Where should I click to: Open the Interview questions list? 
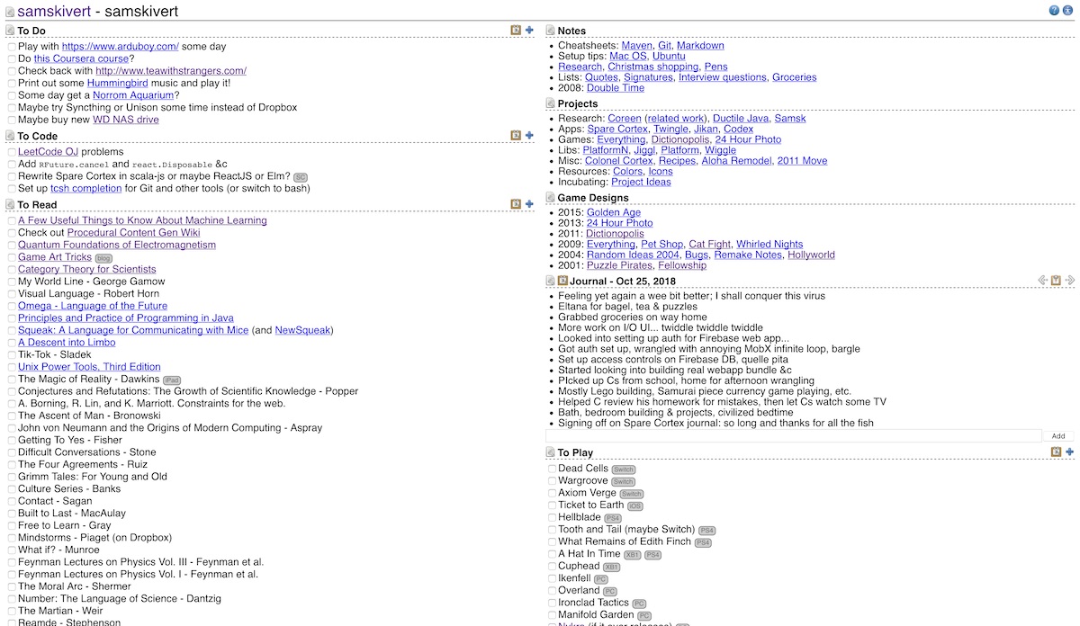tap(723, 77)
